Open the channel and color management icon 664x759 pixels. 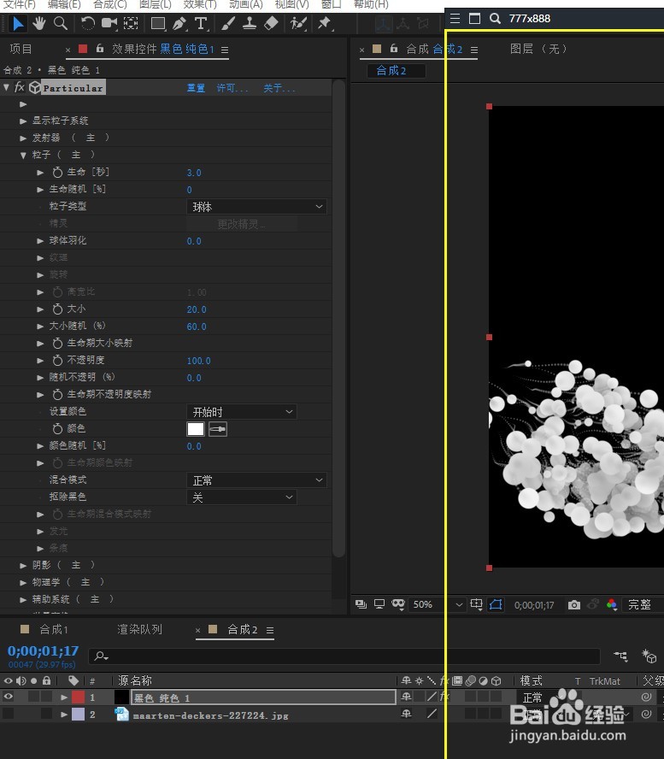[x=612, y=604]
